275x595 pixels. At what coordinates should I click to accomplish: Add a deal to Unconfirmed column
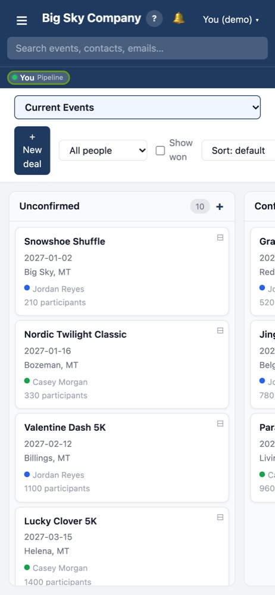[220, 206]
